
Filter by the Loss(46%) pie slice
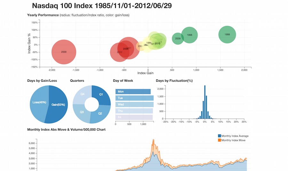pos(39,102)
